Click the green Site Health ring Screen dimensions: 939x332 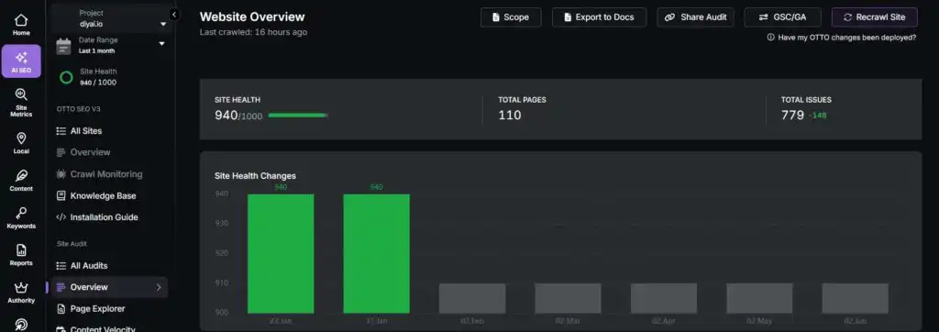point(66,77)
